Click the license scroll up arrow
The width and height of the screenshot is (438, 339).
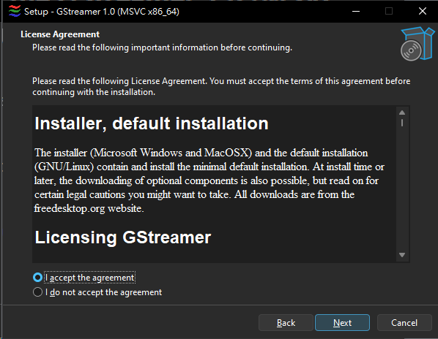(402, 113)
